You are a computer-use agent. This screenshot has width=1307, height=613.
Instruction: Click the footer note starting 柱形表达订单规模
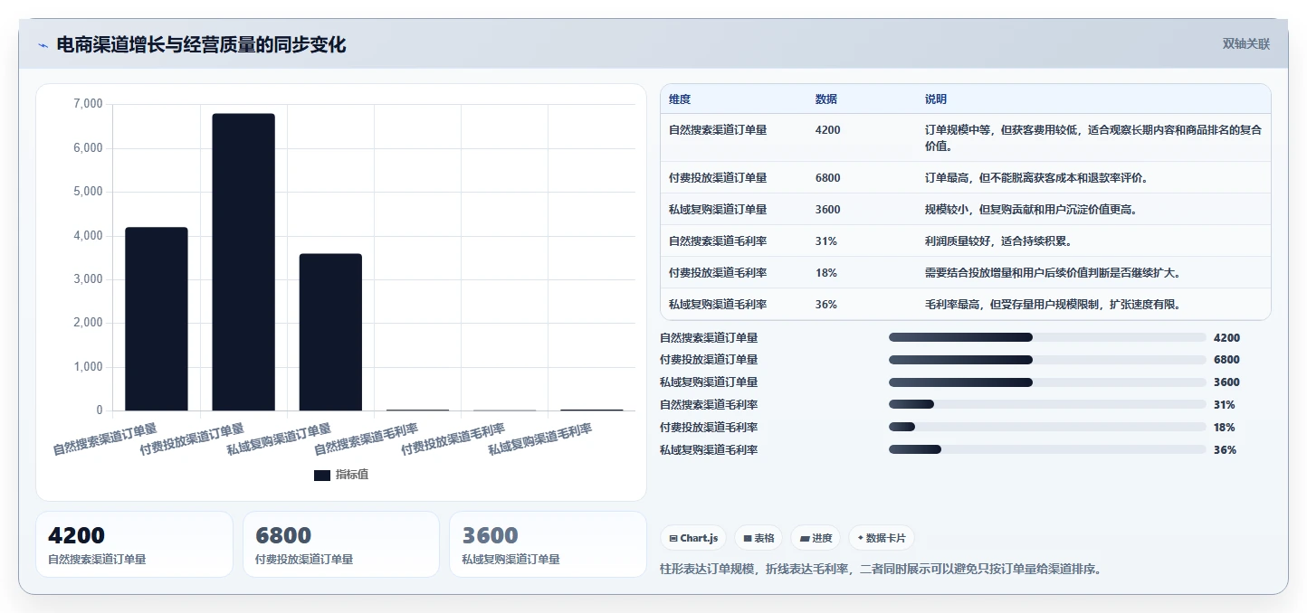(882, 570)
